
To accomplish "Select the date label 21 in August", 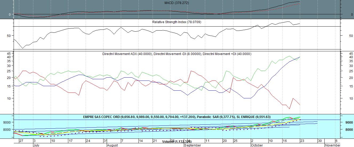I will click(155, 141).
